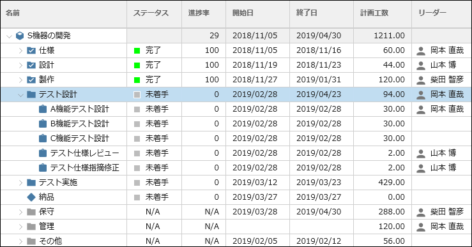The height and width of the screenshot is (247, 472).
Task: Click the 終了日 cell of テスト設計 row
Action: click(x=321, y=94)
